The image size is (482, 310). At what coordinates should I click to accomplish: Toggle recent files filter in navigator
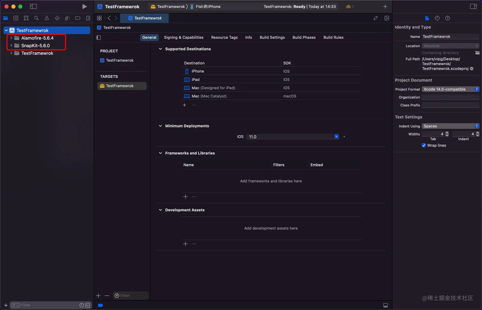(82, 305)
